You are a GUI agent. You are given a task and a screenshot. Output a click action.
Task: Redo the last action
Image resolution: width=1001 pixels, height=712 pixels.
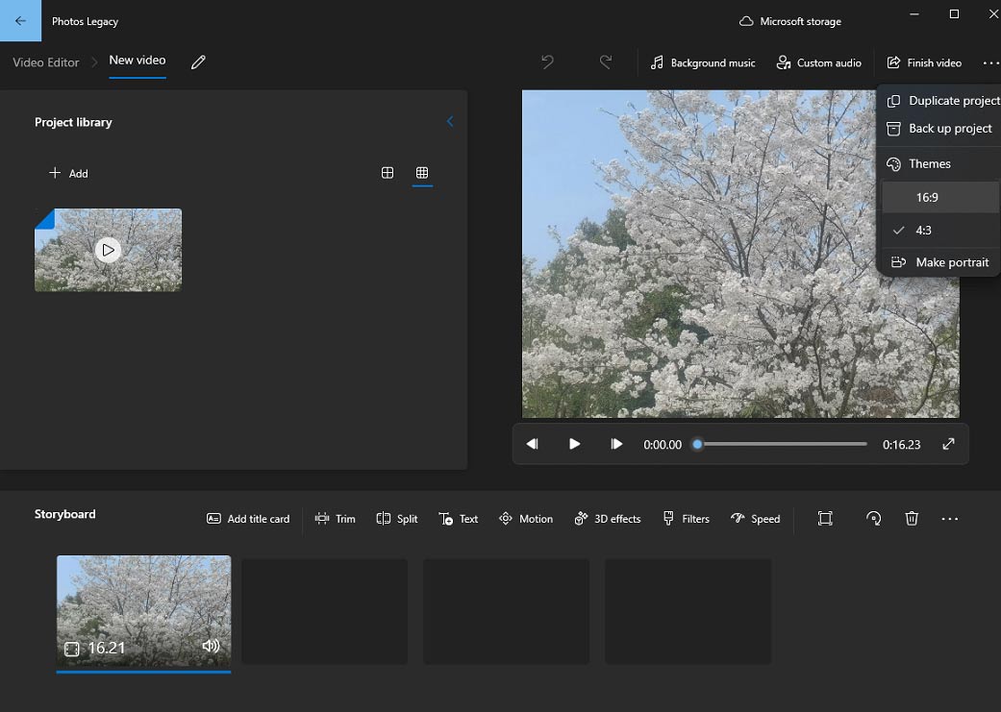[606, 61]
